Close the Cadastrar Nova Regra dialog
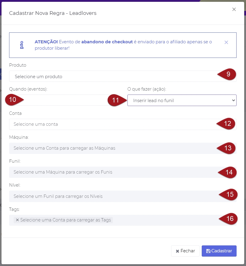The height and width of the screenshot is (266, 246). coord(234,9)
